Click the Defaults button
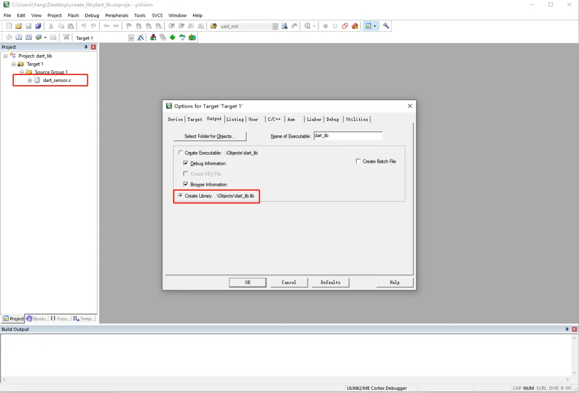The height and width of the screenshot is (393, 579). [330, 282]
